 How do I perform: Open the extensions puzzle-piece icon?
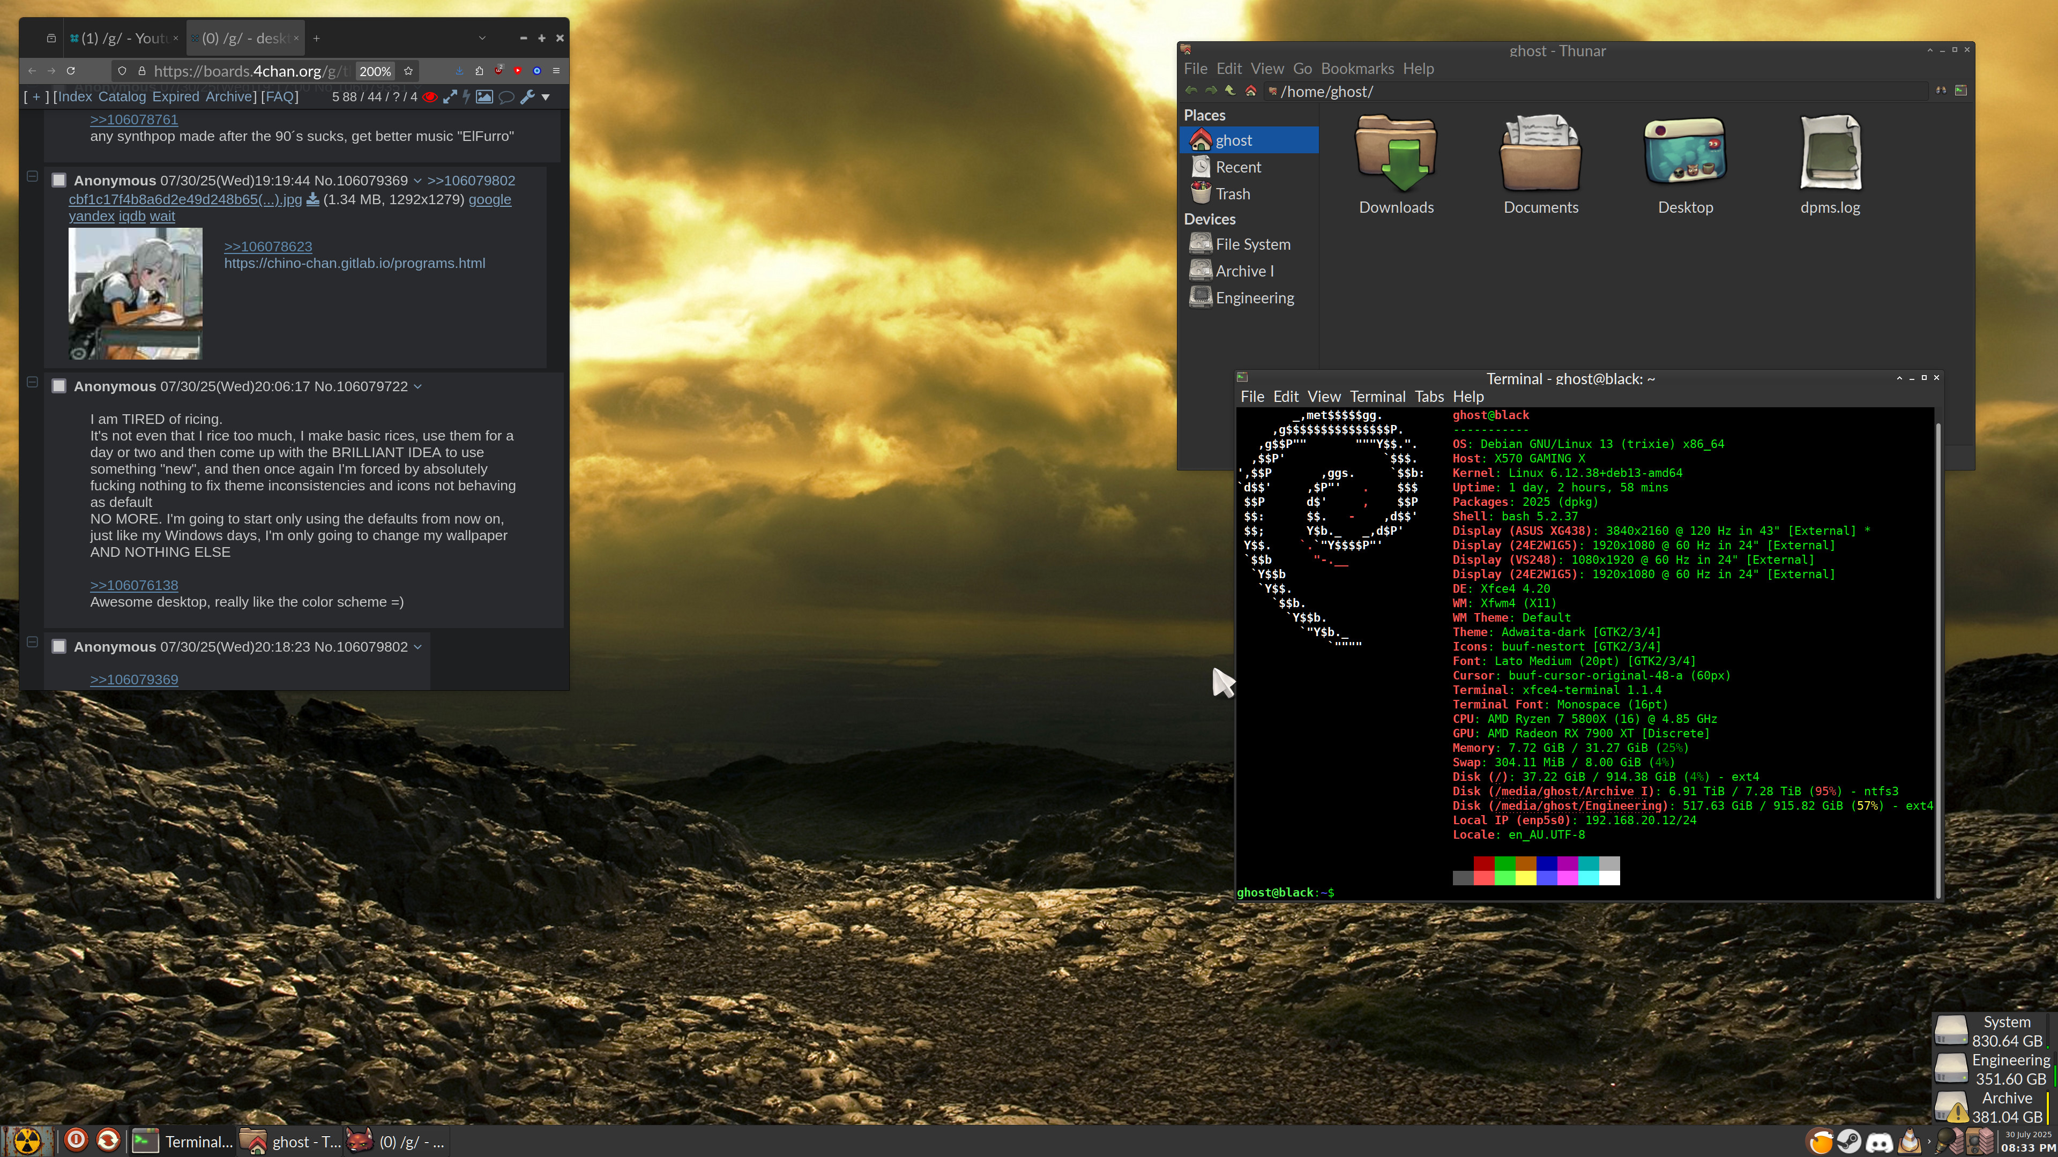pyautogui.click(x=479, y=70)
